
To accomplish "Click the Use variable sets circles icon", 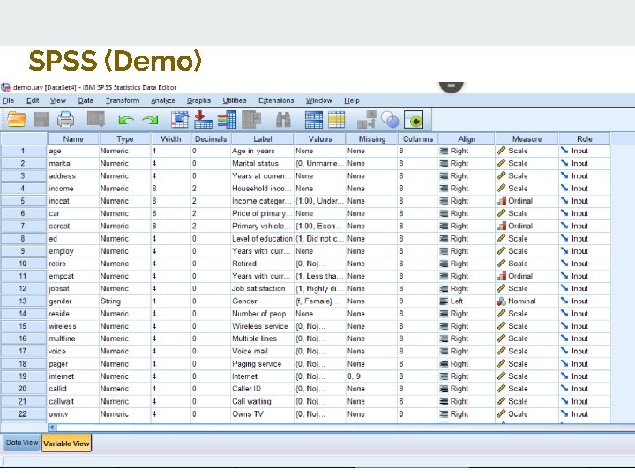I will pyautogui.click(x=390, y=120).
